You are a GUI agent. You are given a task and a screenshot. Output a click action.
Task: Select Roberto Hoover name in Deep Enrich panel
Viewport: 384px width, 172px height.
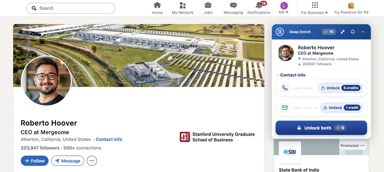click(x=316, y=48)
